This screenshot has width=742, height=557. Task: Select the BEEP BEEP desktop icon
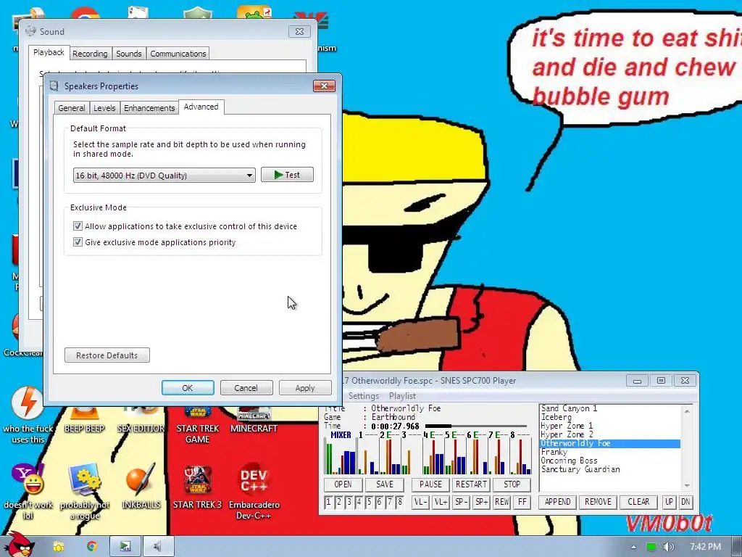(x=85, y=419)
